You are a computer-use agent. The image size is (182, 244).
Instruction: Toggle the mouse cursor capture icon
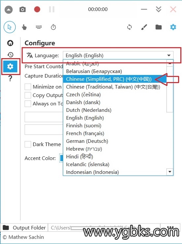pos(10,27)
